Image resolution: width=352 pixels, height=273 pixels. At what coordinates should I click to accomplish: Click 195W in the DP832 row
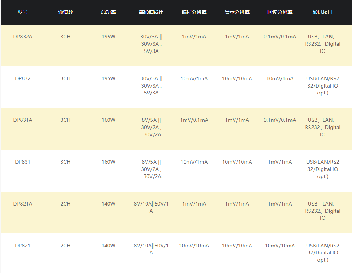(109, 78)
